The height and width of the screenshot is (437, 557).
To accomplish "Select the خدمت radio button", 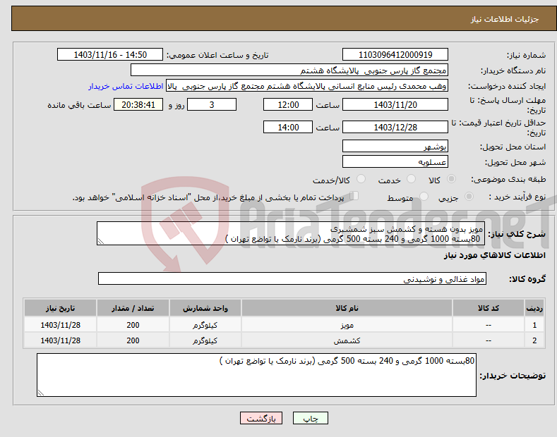I will (411, 179).
